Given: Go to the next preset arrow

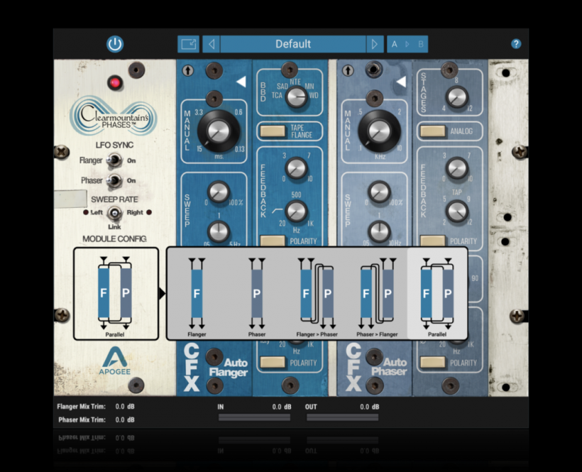Looking at the screenshot, I should [375, 44].
